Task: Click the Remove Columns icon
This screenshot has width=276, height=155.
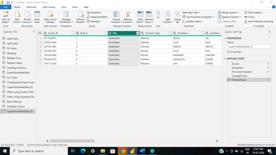Action: [x=128, y=14]
